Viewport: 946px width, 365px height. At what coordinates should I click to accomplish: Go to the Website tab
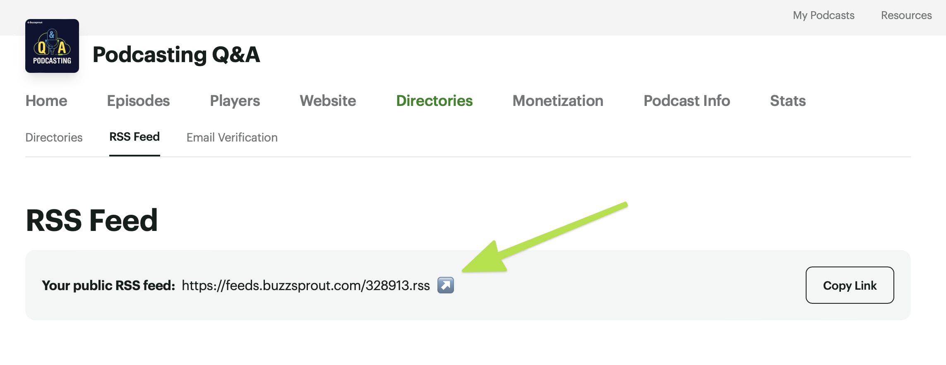[328, 101]
